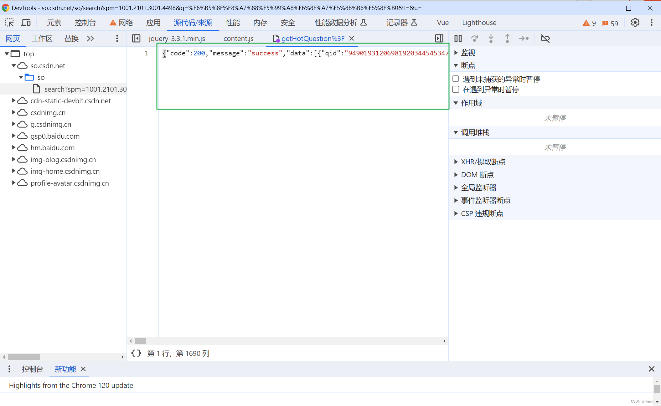
Task: Close the bottom drawer panel
Action: [x=652, y=369]
